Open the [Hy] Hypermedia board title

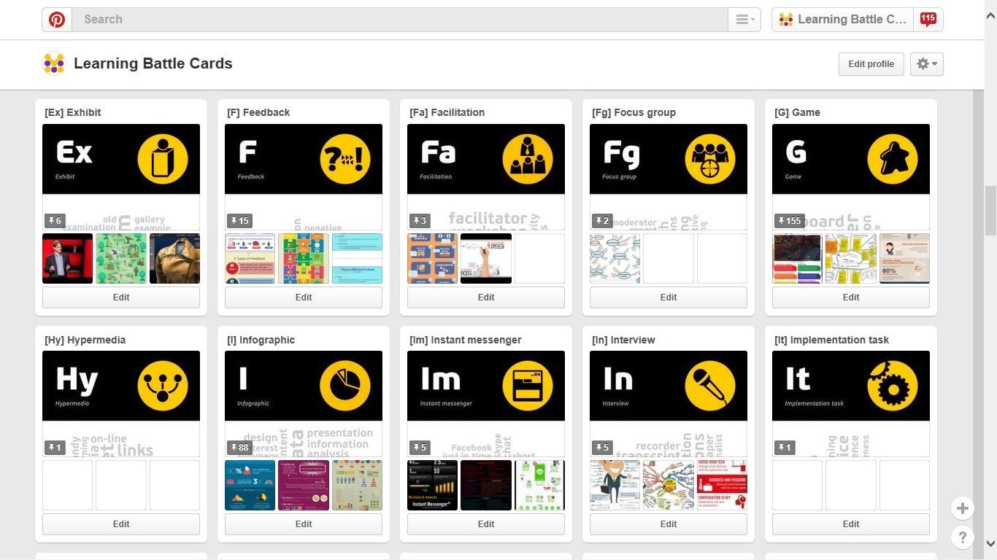[x=85, y=340]
